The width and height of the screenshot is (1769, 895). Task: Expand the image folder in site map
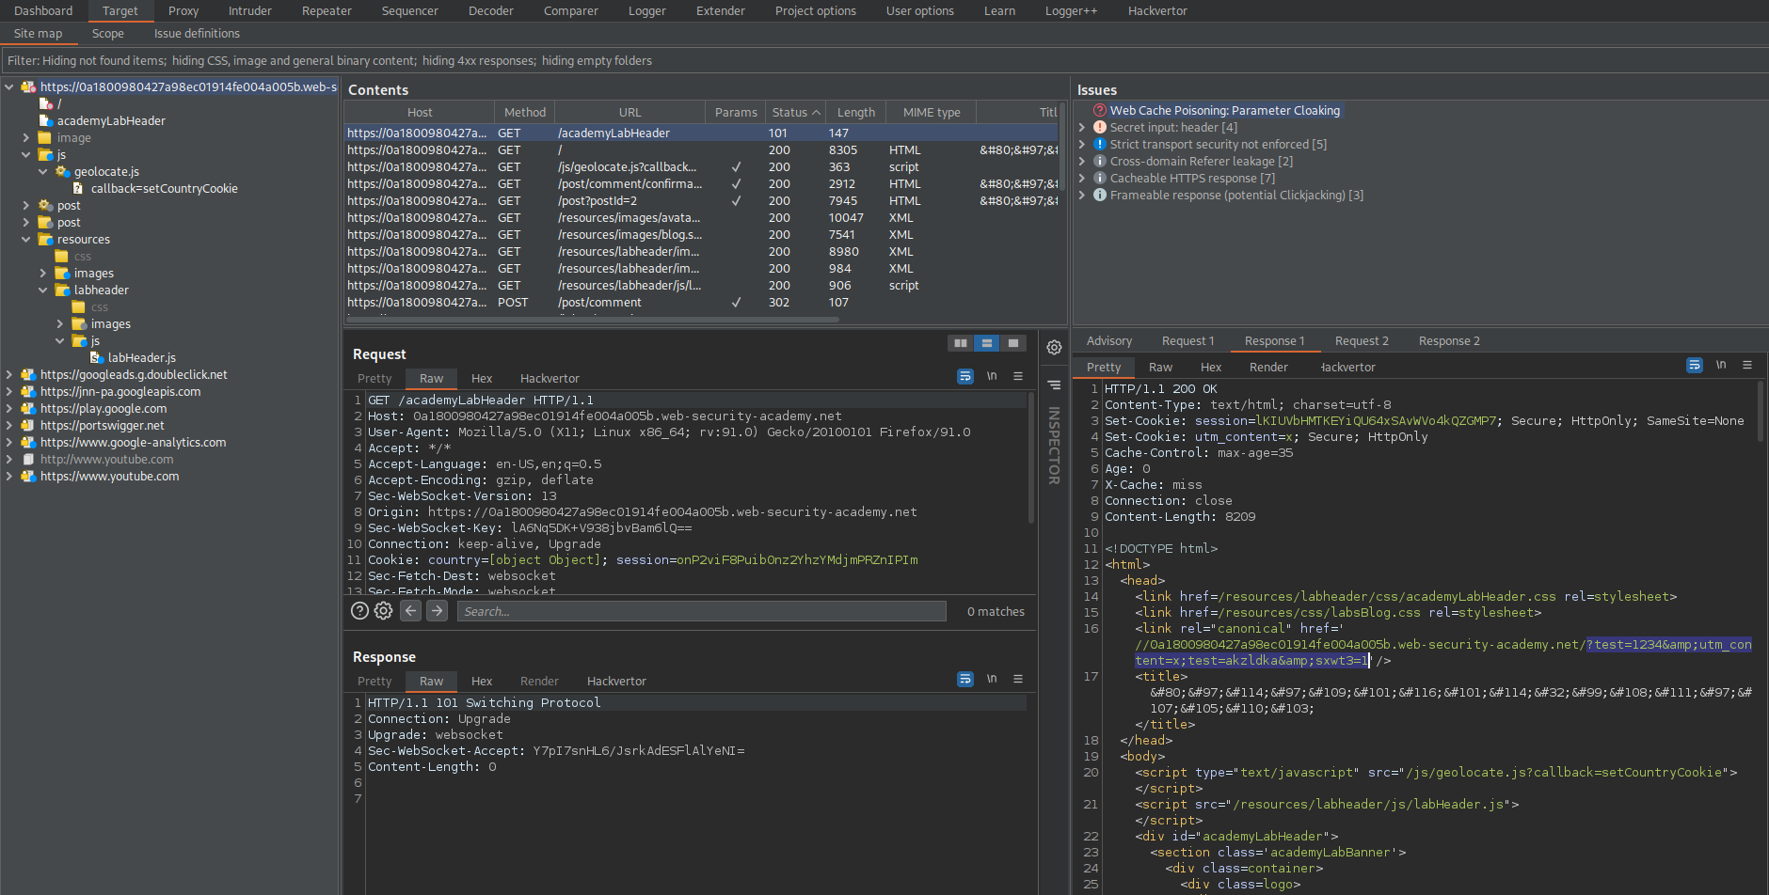(26, 138)
